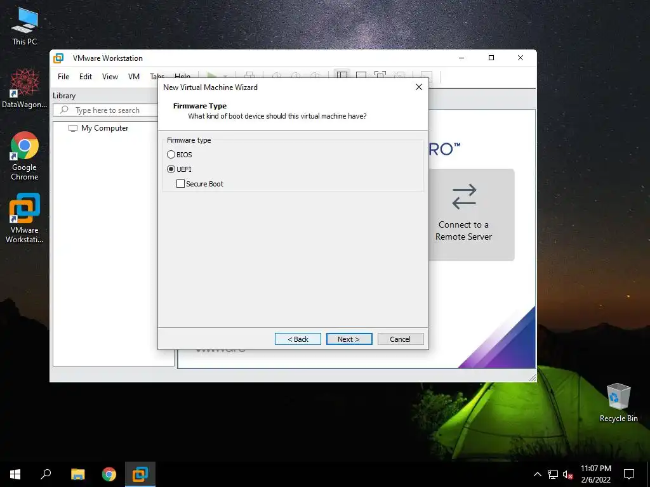
Task: Click the Library search field
Action: 106,110
